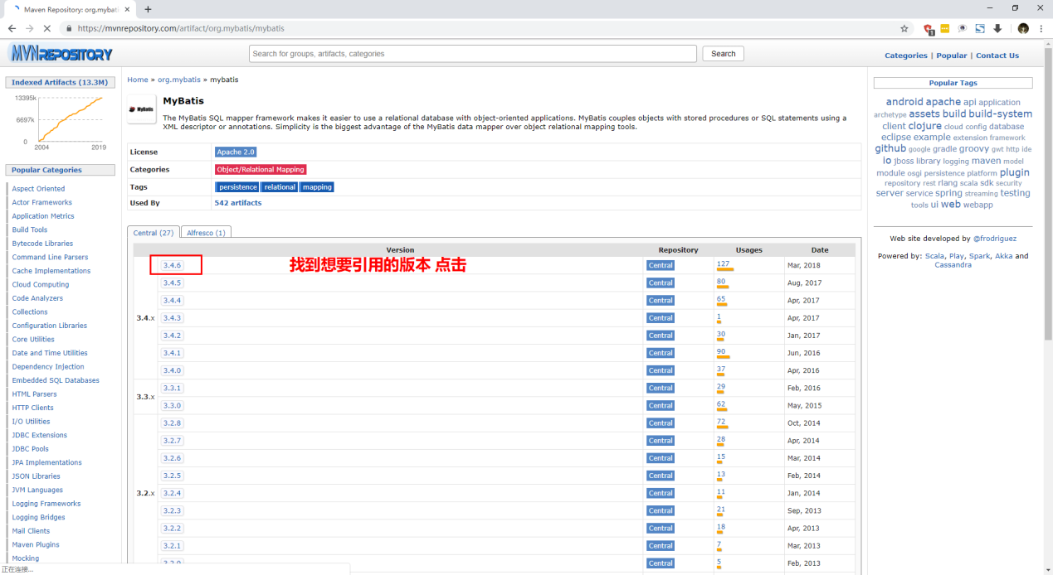Switch to the Alfresco (1) tab
Viewport: 1053px width, 575px height.
pos(206,233)
